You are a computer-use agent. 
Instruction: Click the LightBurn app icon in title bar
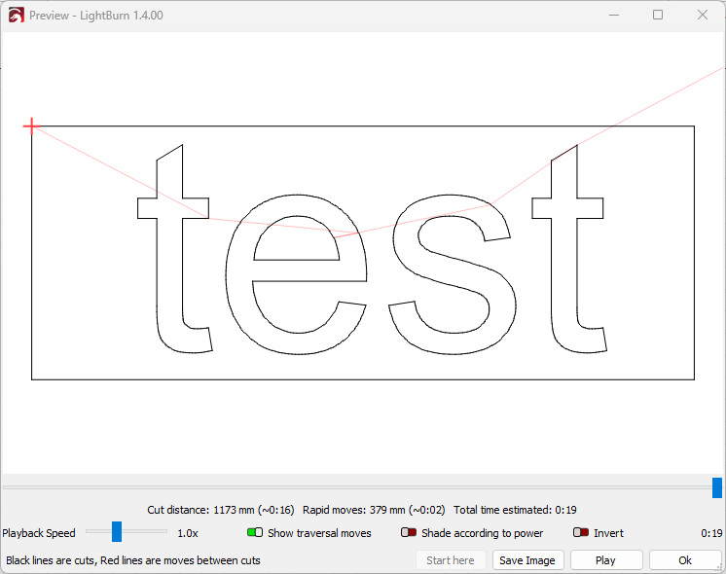pos(17,16)
